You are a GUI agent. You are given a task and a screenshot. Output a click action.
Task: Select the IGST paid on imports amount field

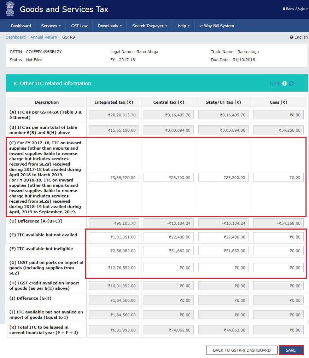(113, 267)
